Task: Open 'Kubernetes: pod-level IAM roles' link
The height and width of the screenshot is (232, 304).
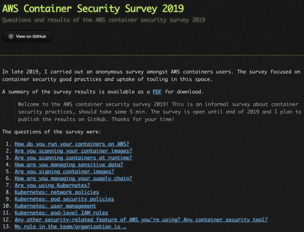Action: (61, 213)
